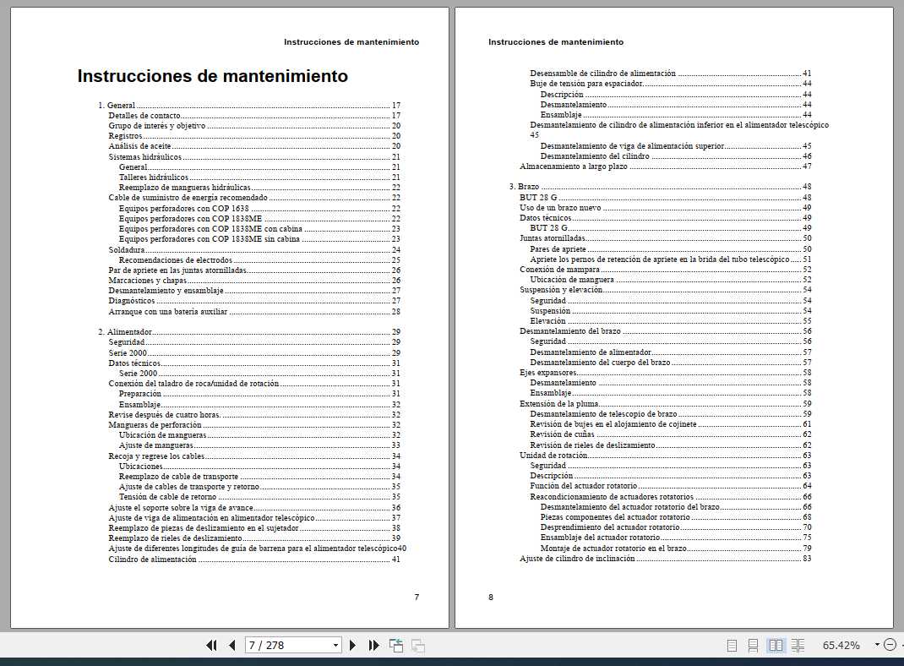Jump to the '3. Brazo' section

tap(524, 187)
